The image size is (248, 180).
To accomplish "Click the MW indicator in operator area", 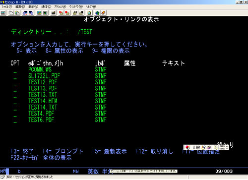I will tap(75, 172).
